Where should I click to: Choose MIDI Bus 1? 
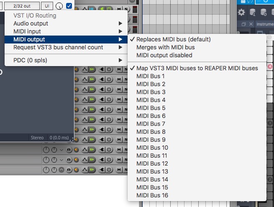point(197,76)
